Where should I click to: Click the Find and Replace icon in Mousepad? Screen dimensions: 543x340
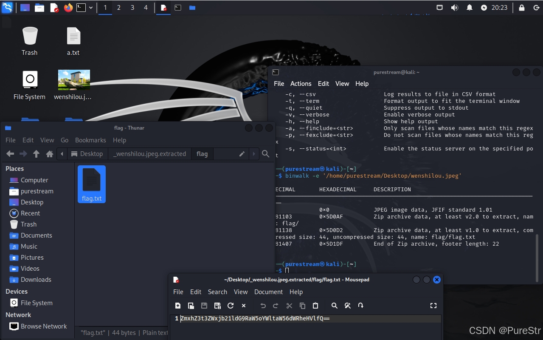pos(347,306)
